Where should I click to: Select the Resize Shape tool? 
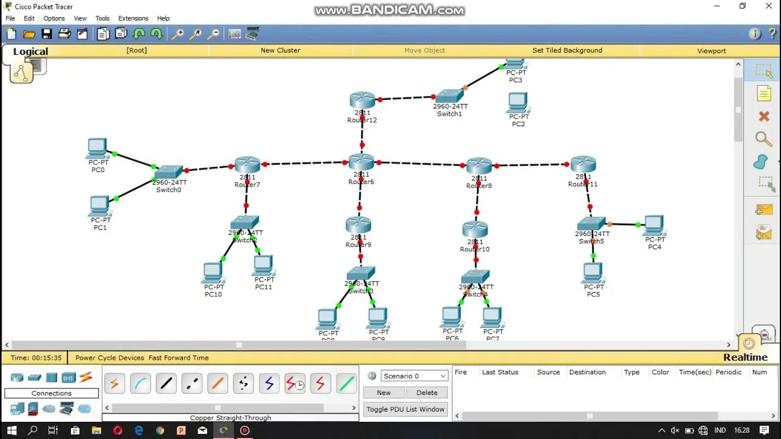click(765, 184)
